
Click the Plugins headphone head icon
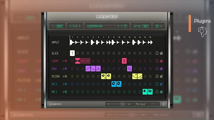(x=203, y=32)
